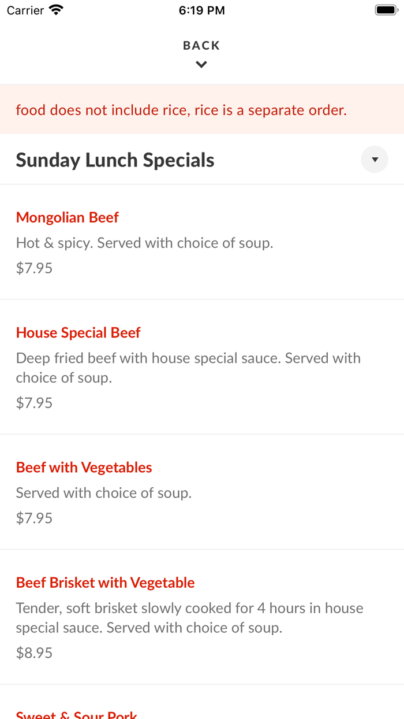Open Beef Brisket with Vegetable item
The width and height of the screenshot is (404, 719).
(105, 582)
